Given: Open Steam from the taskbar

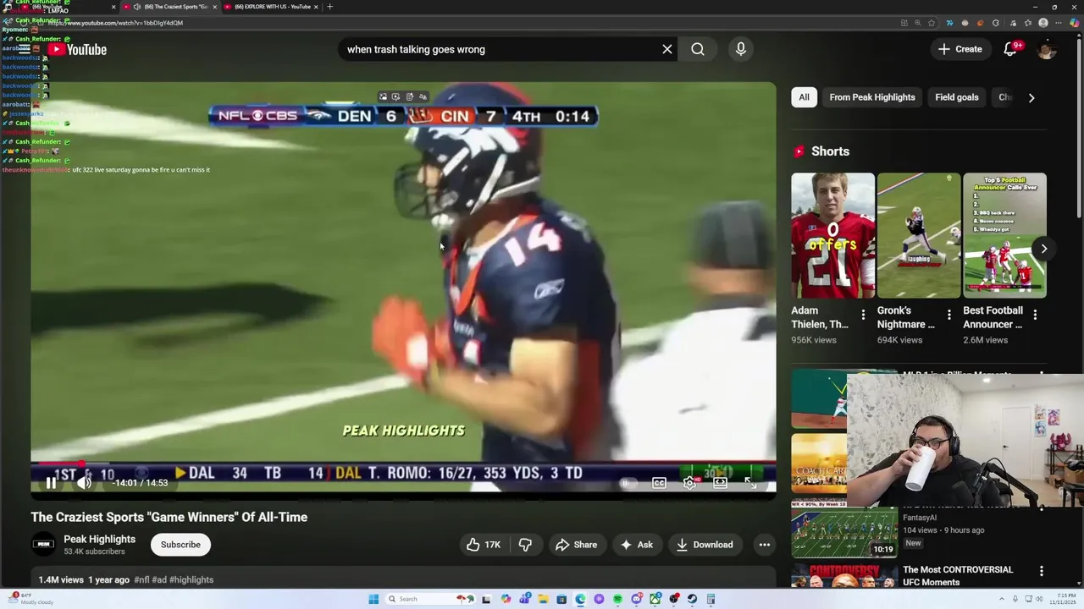Looking at the screenshot, I should tap(692, 600).
